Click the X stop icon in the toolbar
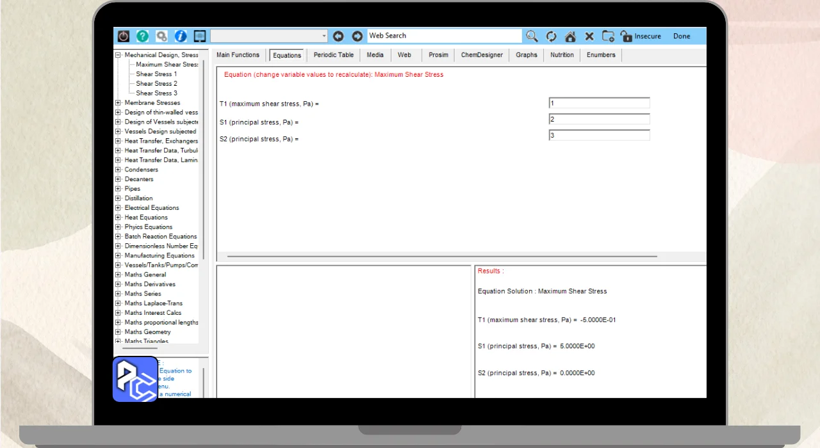The width and height of the screenshot is (820, 448). (x=589, y=36)
